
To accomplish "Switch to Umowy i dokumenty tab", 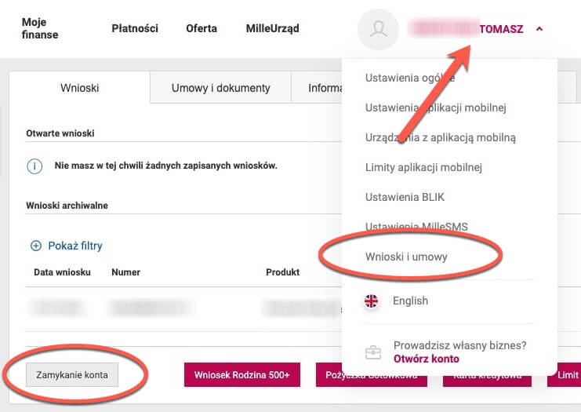I will pyautogui.click(x=220, y=88).
